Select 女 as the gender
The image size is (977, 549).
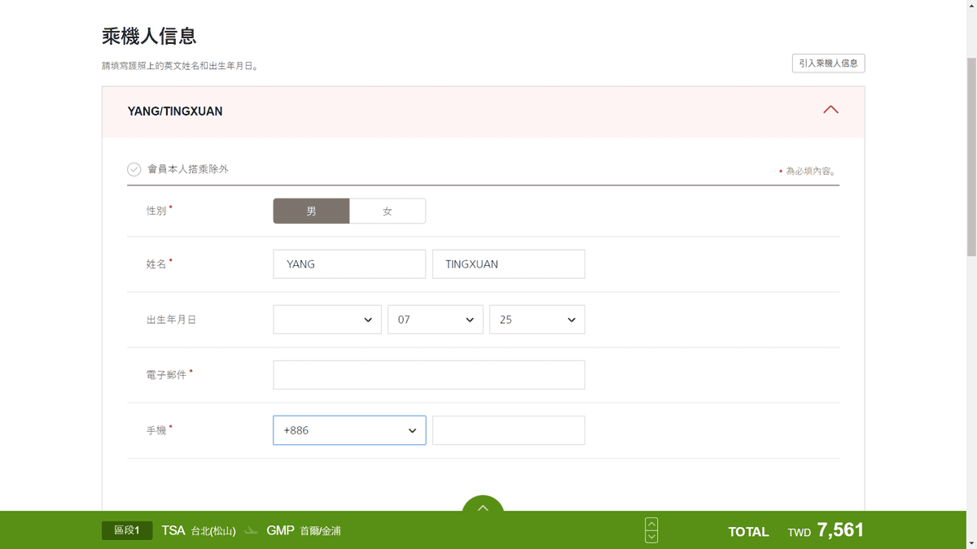388,211
